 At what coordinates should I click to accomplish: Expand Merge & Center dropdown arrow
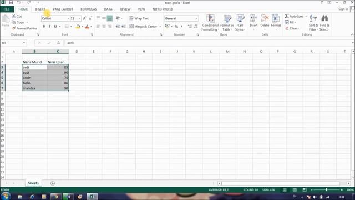(160, 27)
